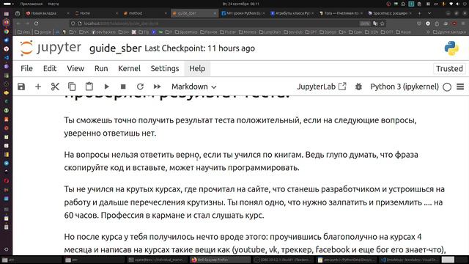The image size is (469, 264).
Task: Open the Settings menu
Action: [165, 68]
